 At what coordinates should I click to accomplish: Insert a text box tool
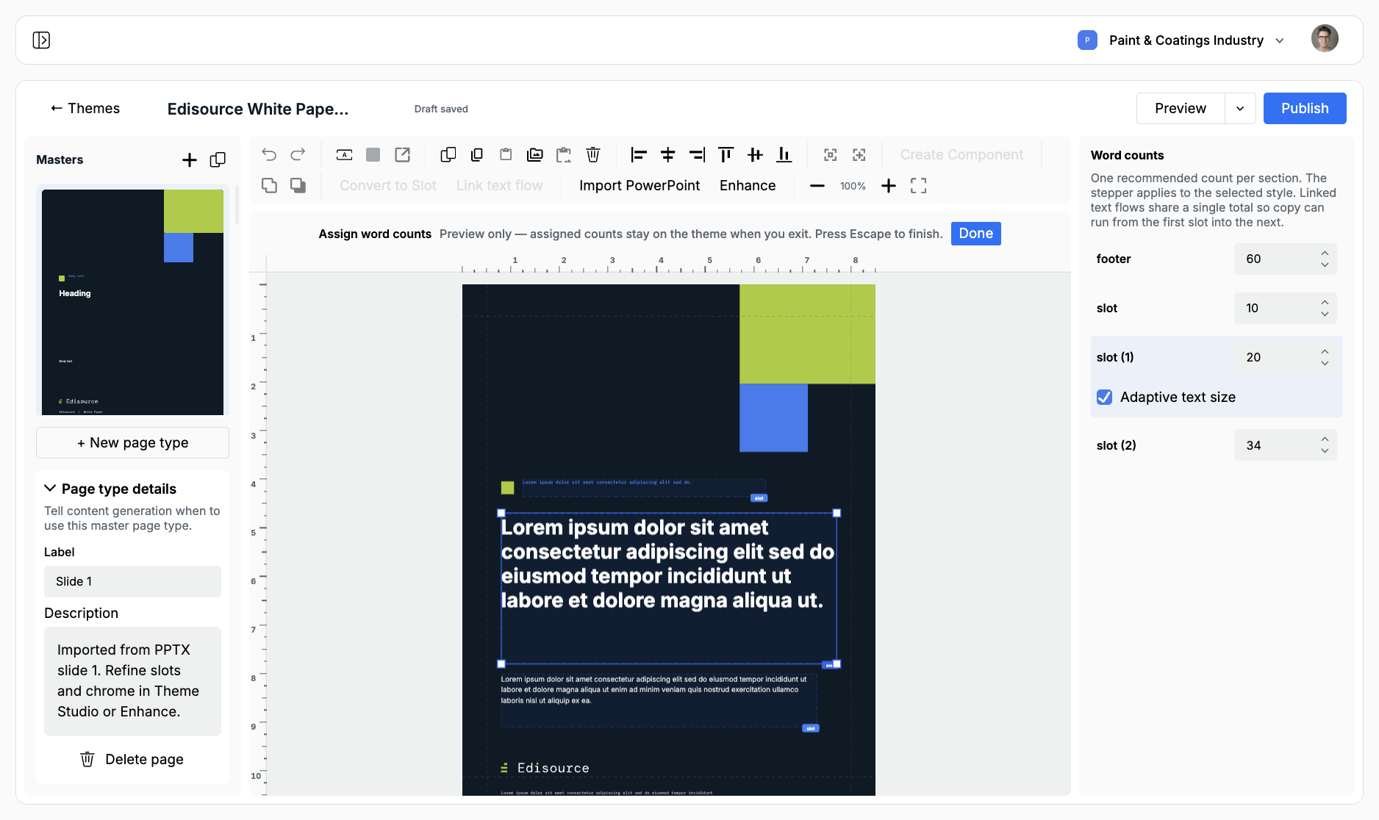coord(344,154)
